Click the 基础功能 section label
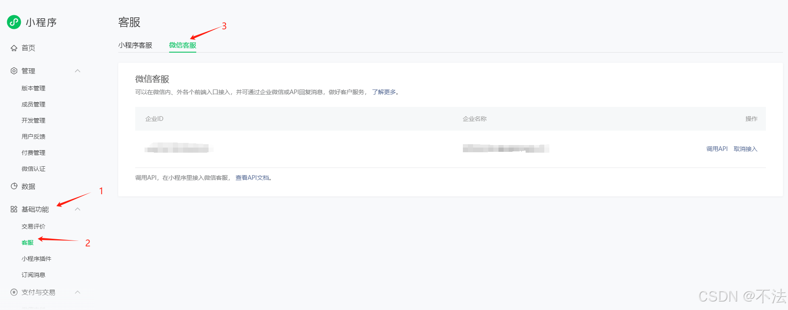Screen dimensions: 788x310 (35, 209)
